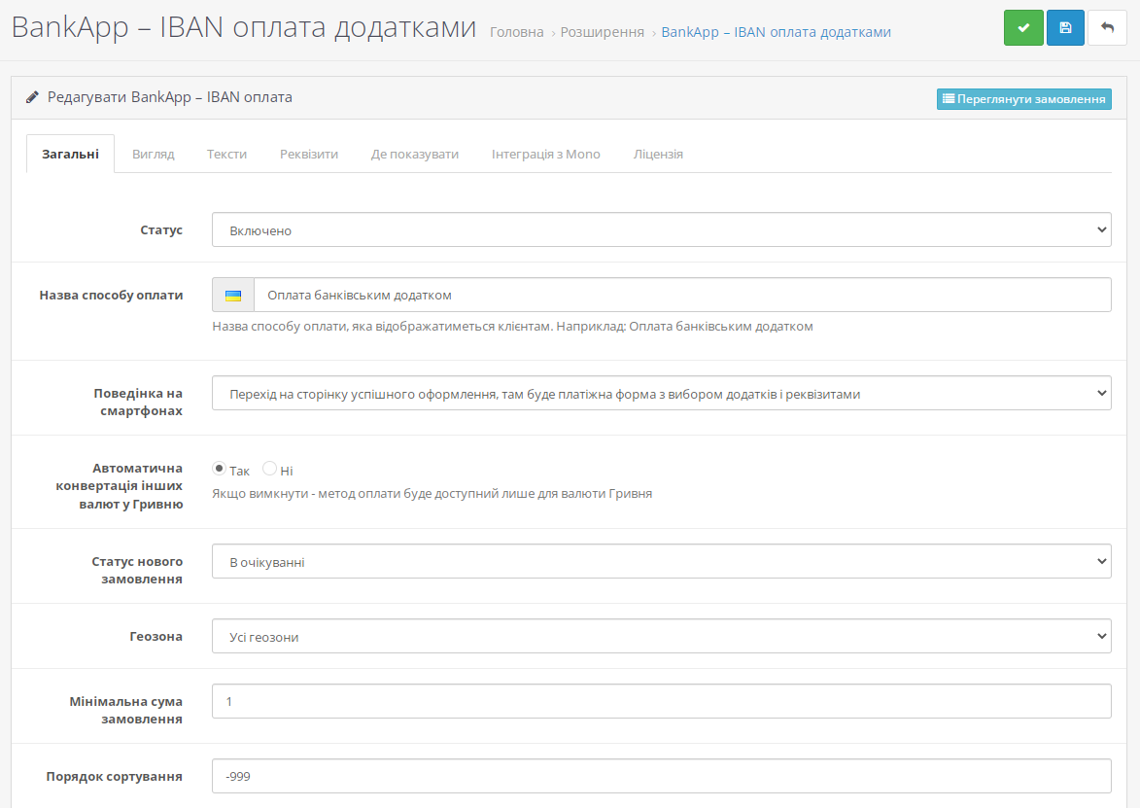Open Головна breadcrumb link
The image size is (1140, 808).
coord(516,32)
